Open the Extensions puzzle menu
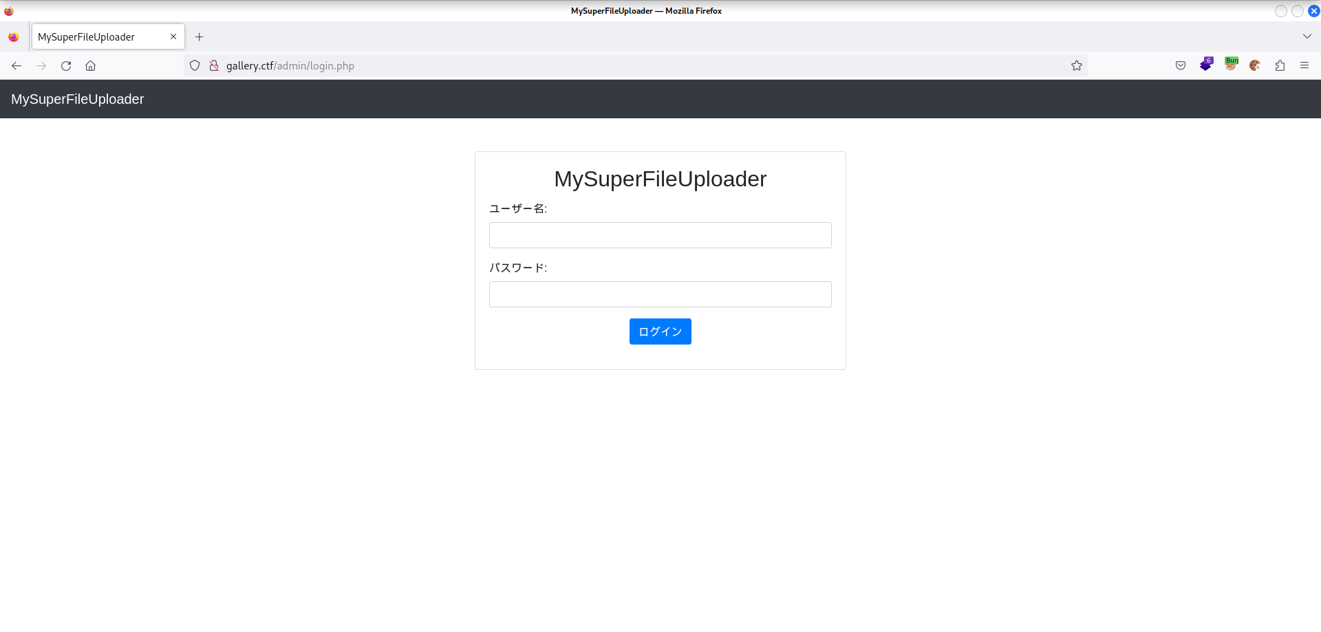The image size is (1321, 632). point(1280,66)
